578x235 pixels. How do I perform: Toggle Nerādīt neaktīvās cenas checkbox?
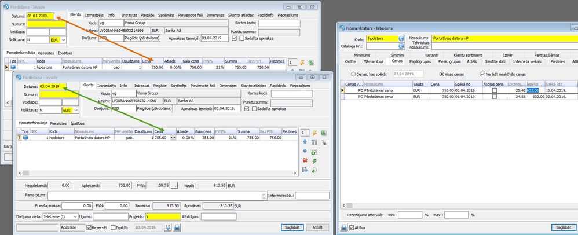pos(483,74)
